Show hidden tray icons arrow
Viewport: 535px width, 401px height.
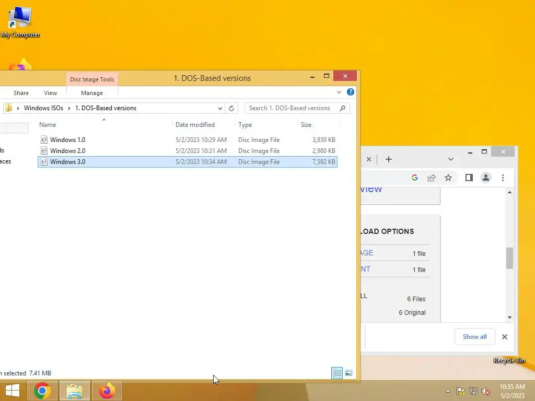click(x=448, y=391)
